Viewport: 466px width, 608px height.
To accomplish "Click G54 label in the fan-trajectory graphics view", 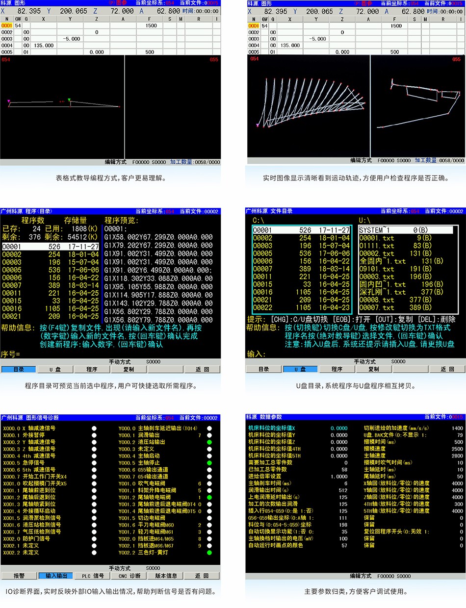I will pos(254,58).
